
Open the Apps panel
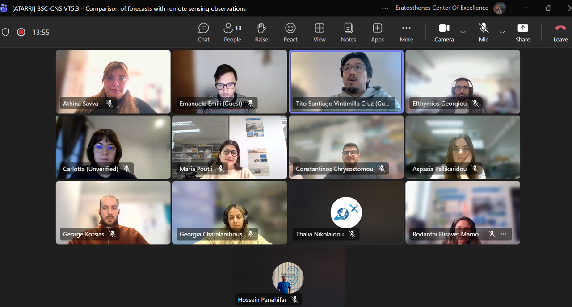377,33
